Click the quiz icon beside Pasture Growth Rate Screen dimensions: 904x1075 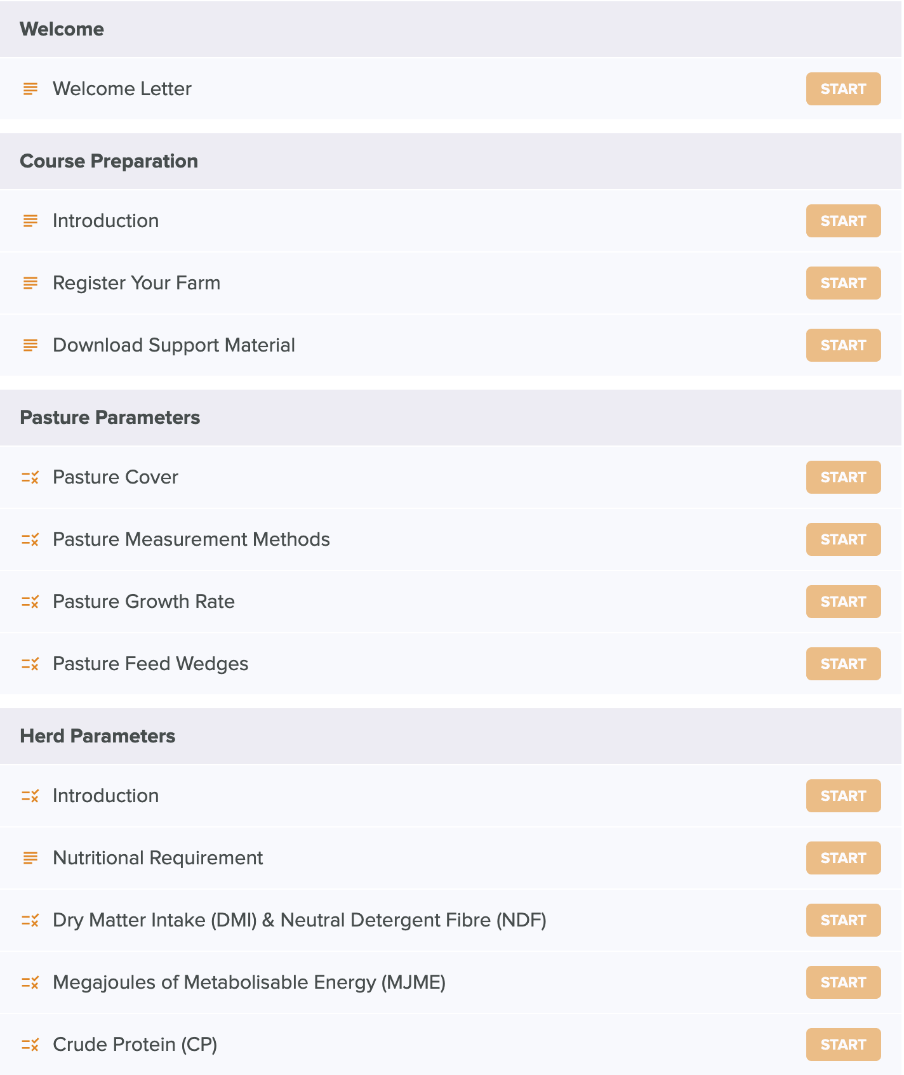pos(30,602)
